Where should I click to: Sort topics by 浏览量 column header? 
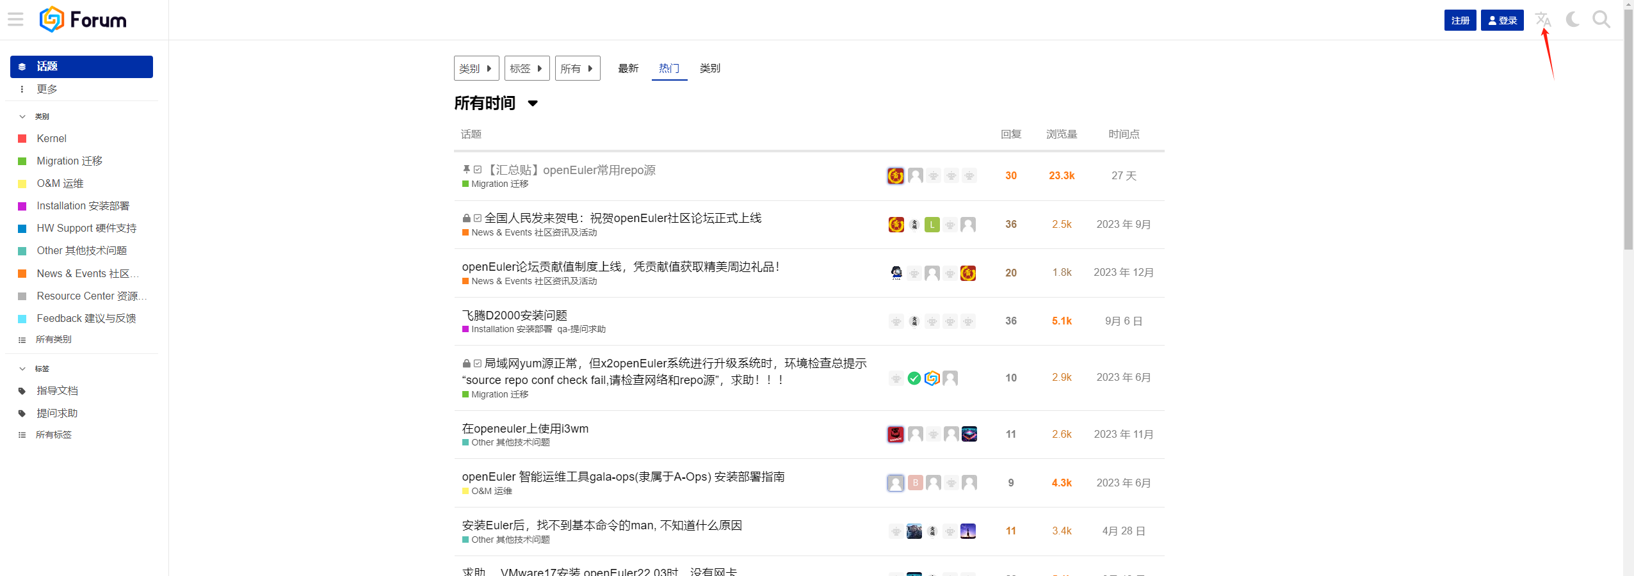(1061, 134)
